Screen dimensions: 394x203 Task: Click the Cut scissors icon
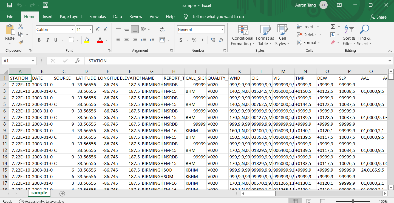pyautogui.click(x=21, y=27)
